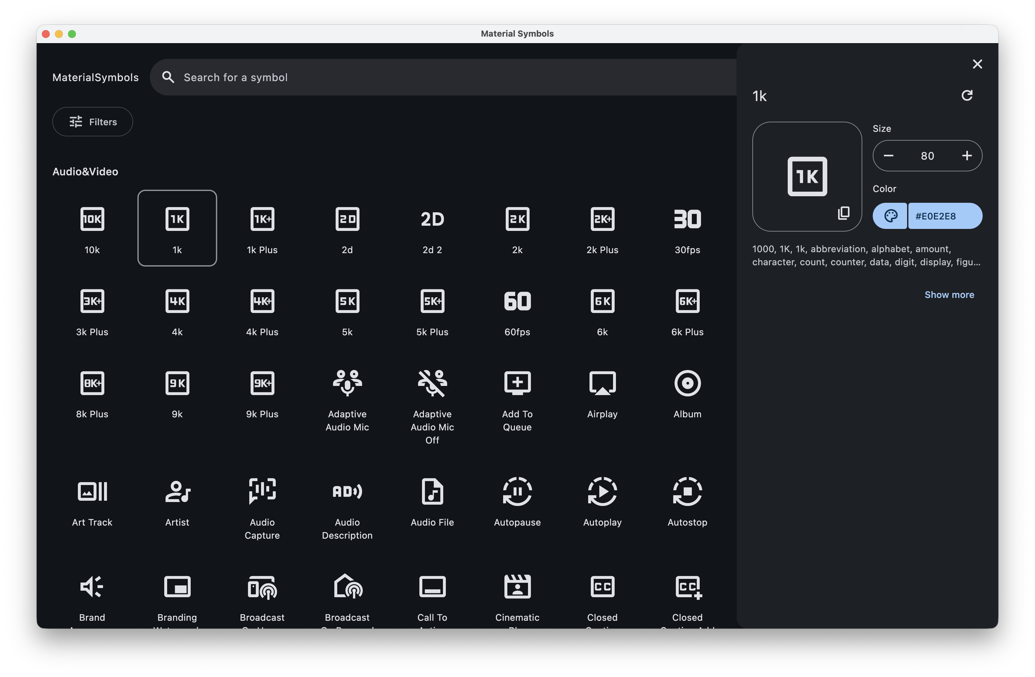Screen dimensions: 1035x677
Task: Edit the #E0E2E8 hex color field
Action: (x=945, y=216)
